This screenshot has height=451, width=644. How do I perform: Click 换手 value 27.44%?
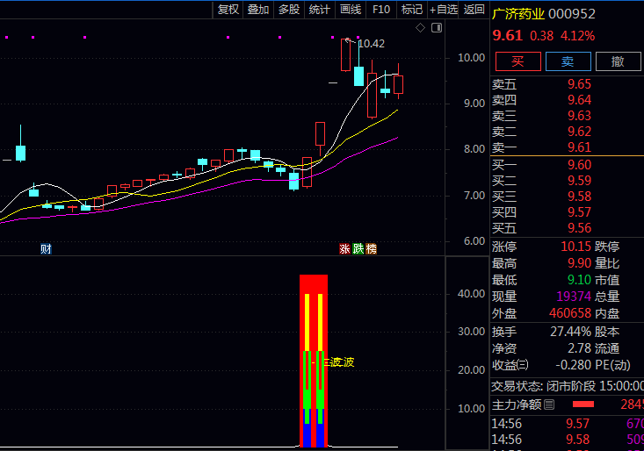[570, 332]
